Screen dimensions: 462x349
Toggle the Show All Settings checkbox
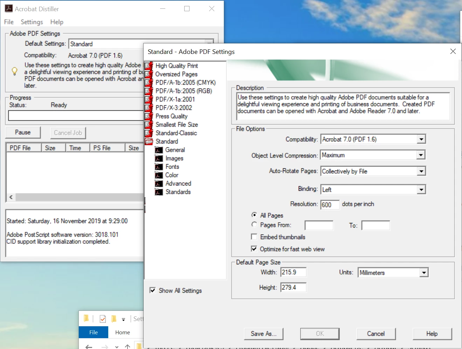(x=152, y=290)
